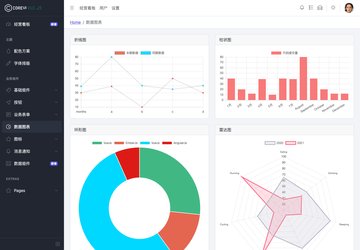Expand the 消息通知 chevron
The width and height of the screenshot is (360, 250).
coord(56,151)
